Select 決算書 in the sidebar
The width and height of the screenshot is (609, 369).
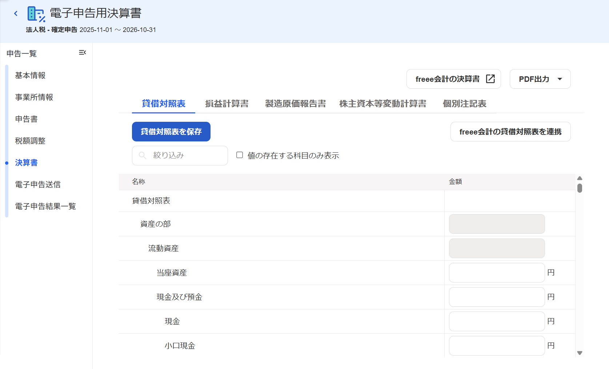coord(26,163)
